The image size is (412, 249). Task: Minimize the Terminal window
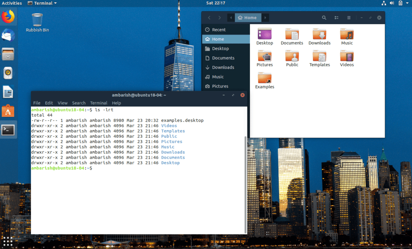(224, 95)
